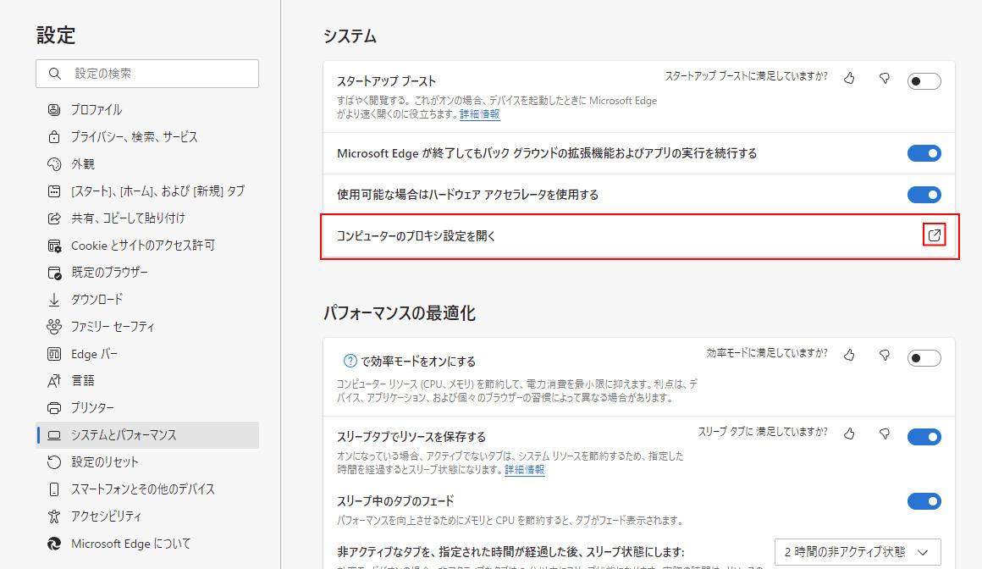
Task: Click the 外観 appearance palette icon
Action: [x=54, y=164]
